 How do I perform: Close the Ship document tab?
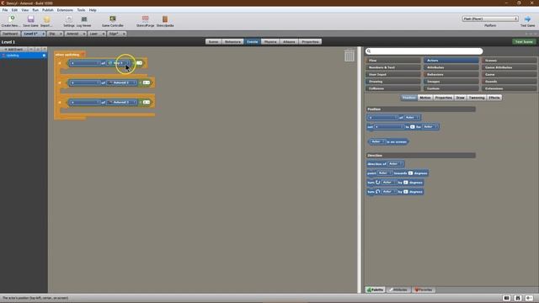click(61, 34)
